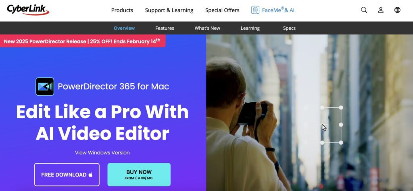Click the PowerDirector app icon
The height and width of the screenshot is (191, 413).
coord(45,86)
